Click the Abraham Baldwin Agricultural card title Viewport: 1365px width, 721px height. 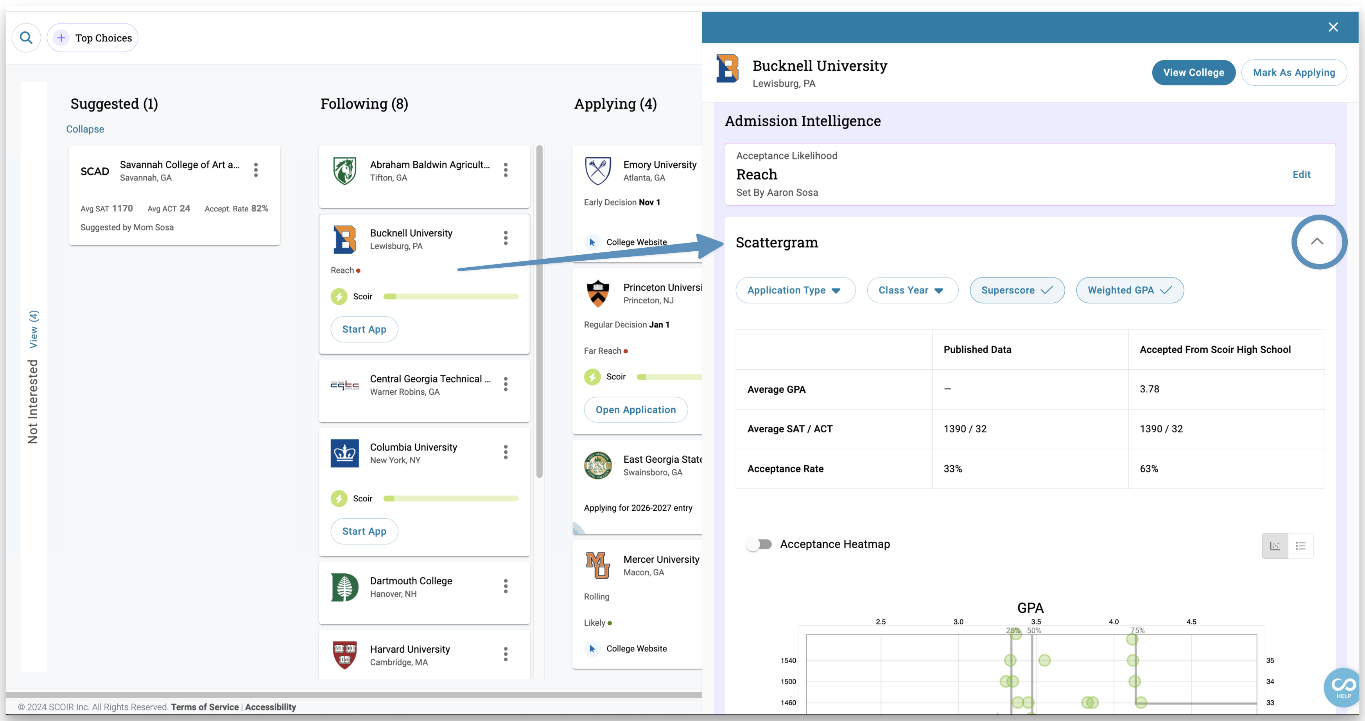[430, 165]
